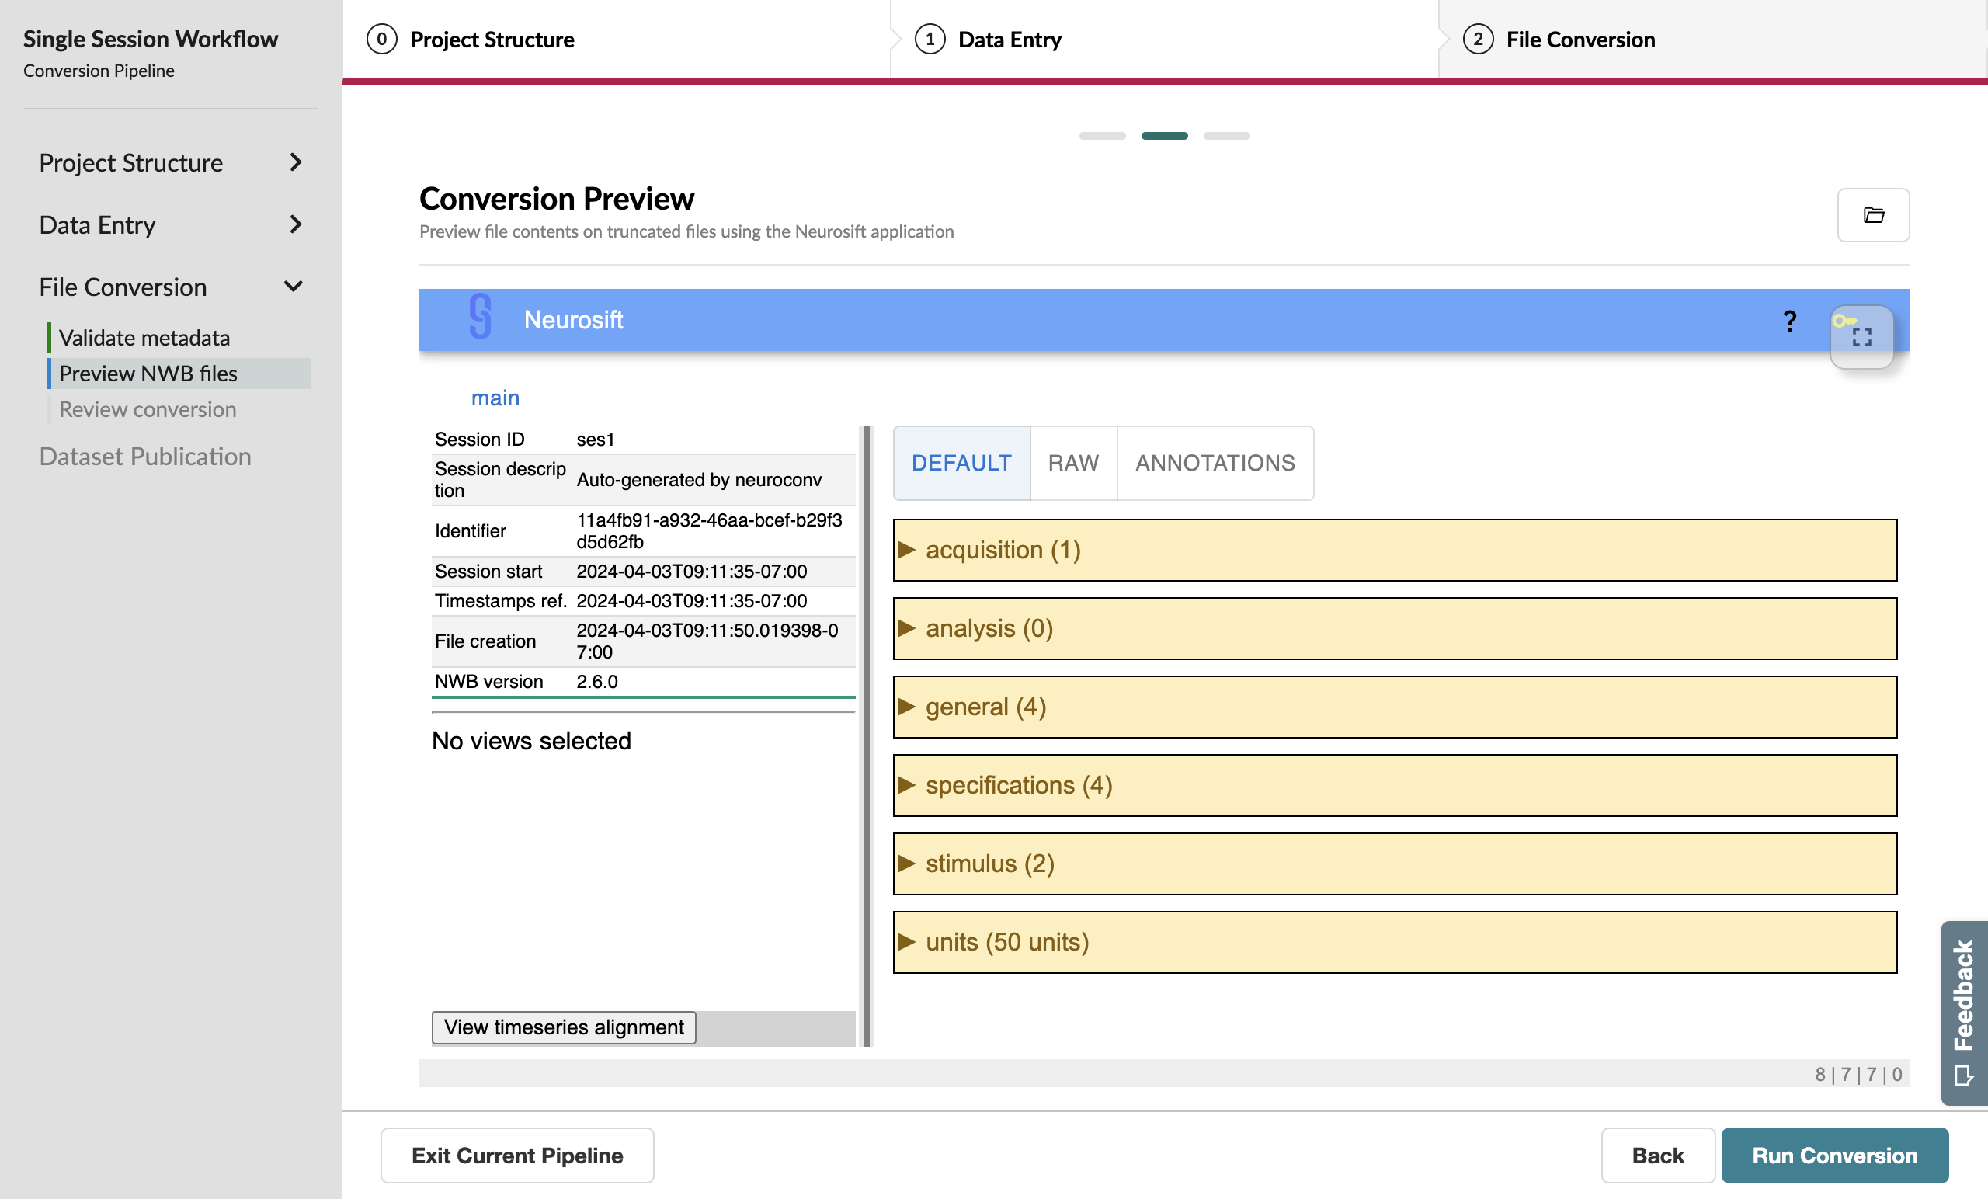Click the Neurosift title text
The width and height of the screenshot is (1988, 1199).
(x=573, y=319)
